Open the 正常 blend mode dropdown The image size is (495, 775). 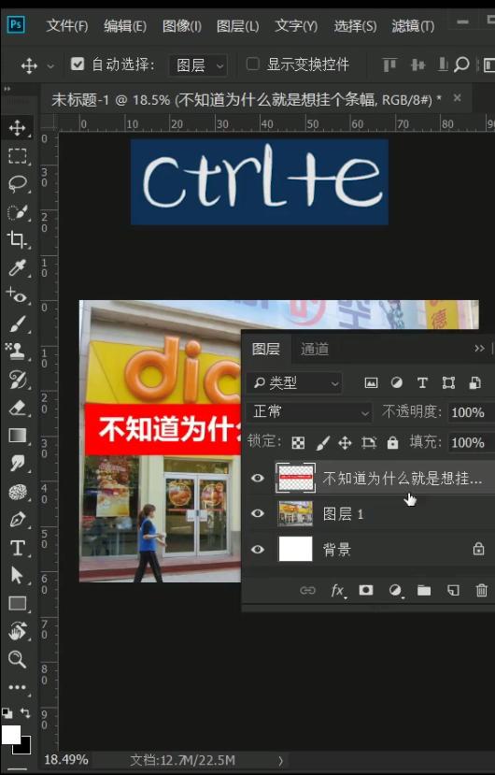[310, 411]
